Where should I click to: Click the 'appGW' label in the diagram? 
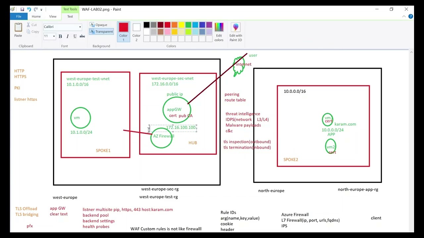[x=174, y=109]
